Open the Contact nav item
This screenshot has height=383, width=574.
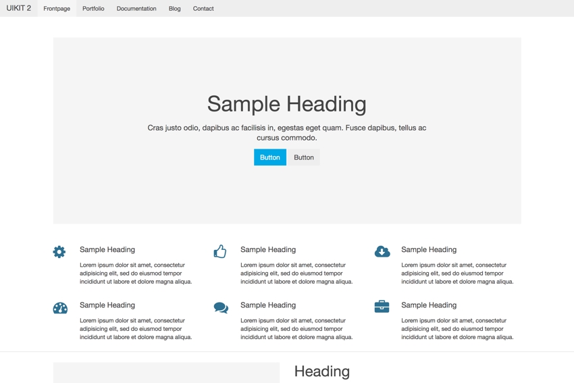203,8
